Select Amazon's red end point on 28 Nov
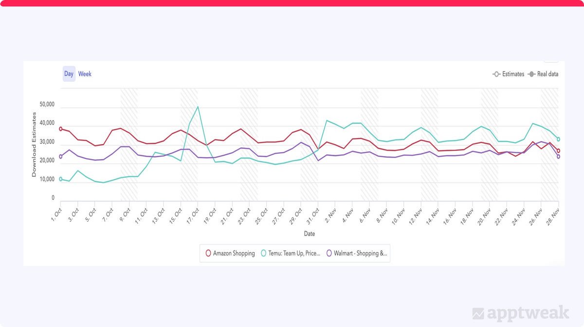Image resolution: width=584 pixels, height=327 pixels. click(559, 151)
